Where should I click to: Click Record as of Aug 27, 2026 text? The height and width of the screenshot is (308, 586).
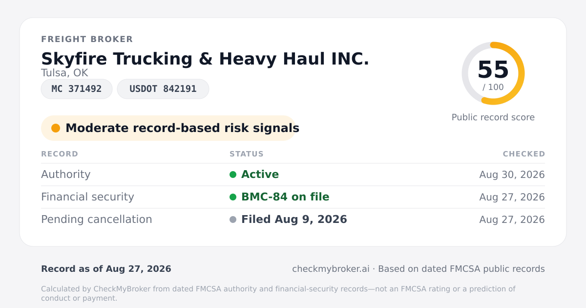click(106, 269)
